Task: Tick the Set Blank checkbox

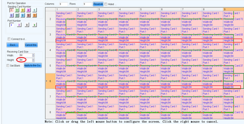Action: (x=8, y=65)
